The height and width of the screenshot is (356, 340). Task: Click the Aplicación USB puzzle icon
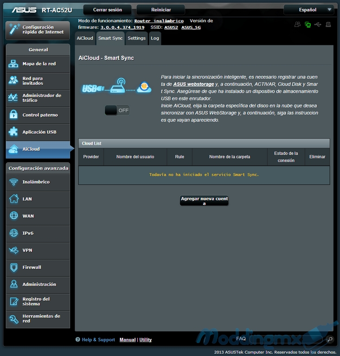click(13, 132)
